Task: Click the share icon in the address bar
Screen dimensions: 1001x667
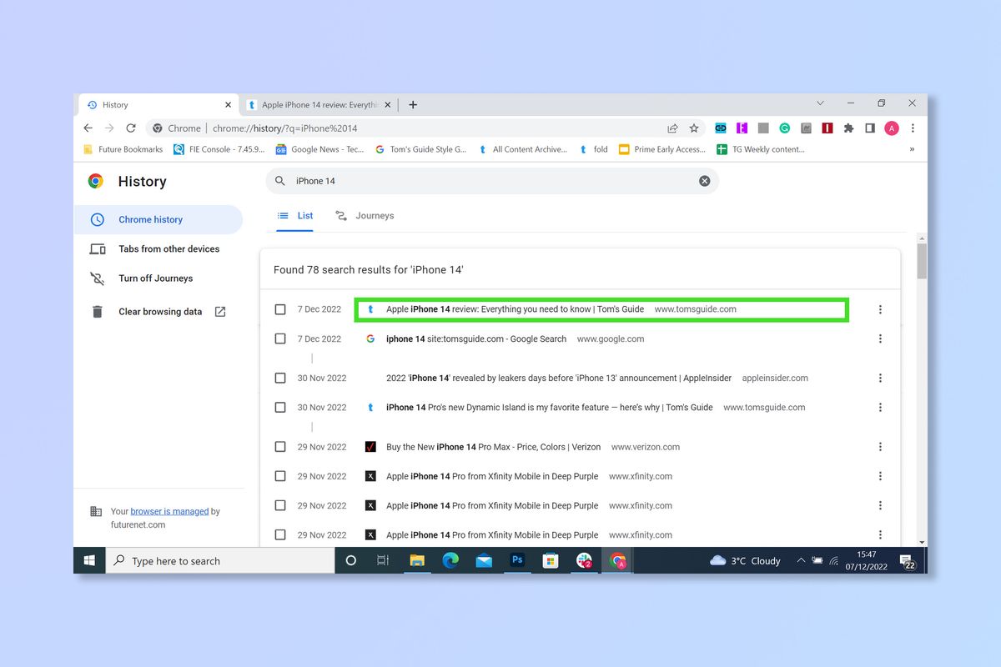Action: pyautogui.click(x=672, y=128)
